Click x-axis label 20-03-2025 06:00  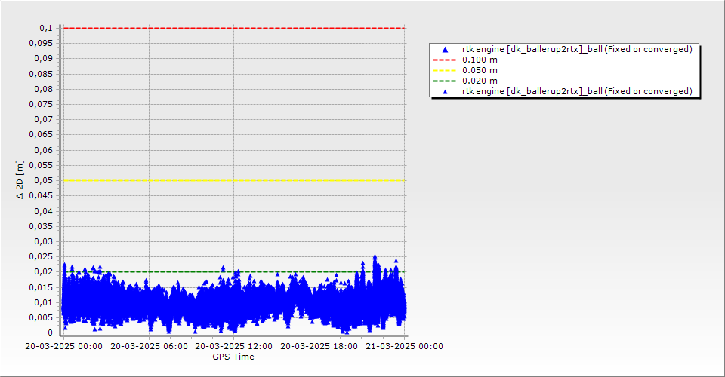[149, 347]
